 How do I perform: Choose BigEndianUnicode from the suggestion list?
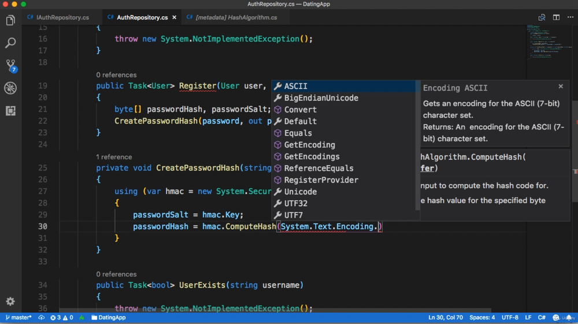(x=343, y=98)
